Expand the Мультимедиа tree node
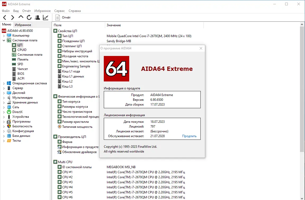 4,98
